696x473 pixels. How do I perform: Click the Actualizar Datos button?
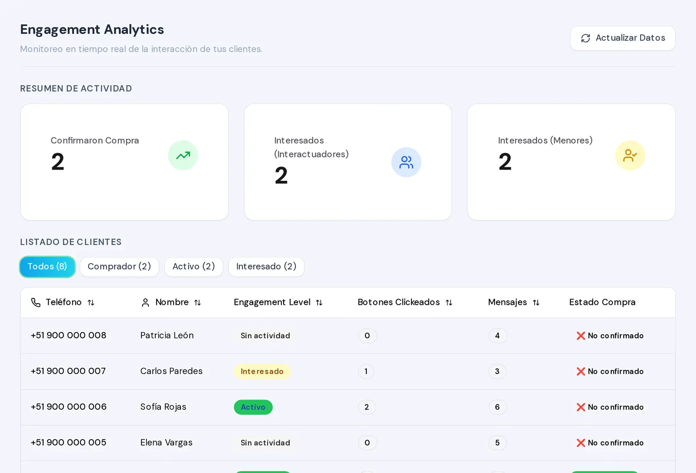[623, 38]
